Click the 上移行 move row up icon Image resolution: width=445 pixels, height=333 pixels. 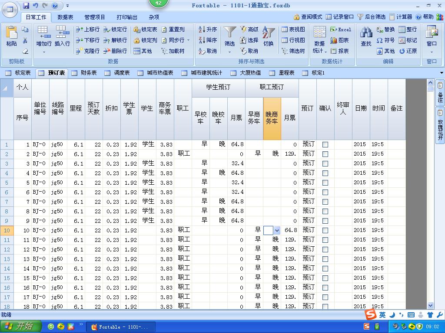(x=80, y=29)
